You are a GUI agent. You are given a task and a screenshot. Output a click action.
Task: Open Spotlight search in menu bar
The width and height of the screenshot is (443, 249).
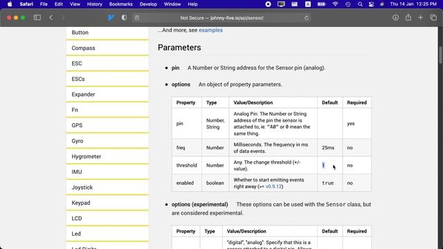pos(360,4)
